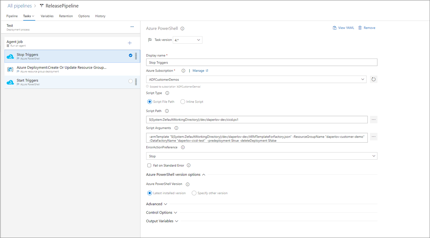
Task: Select the Inline Script radio button
Action: point(183,102)
